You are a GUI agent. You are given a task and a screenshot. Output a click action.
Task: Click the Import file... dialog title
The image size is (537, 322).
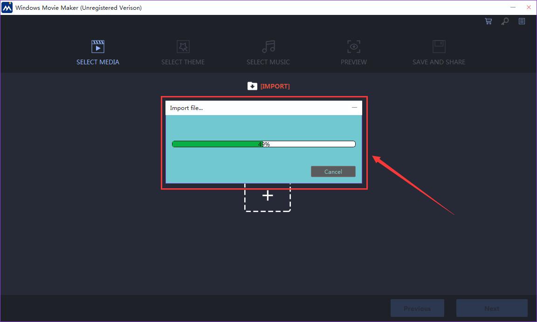point(186,108)
